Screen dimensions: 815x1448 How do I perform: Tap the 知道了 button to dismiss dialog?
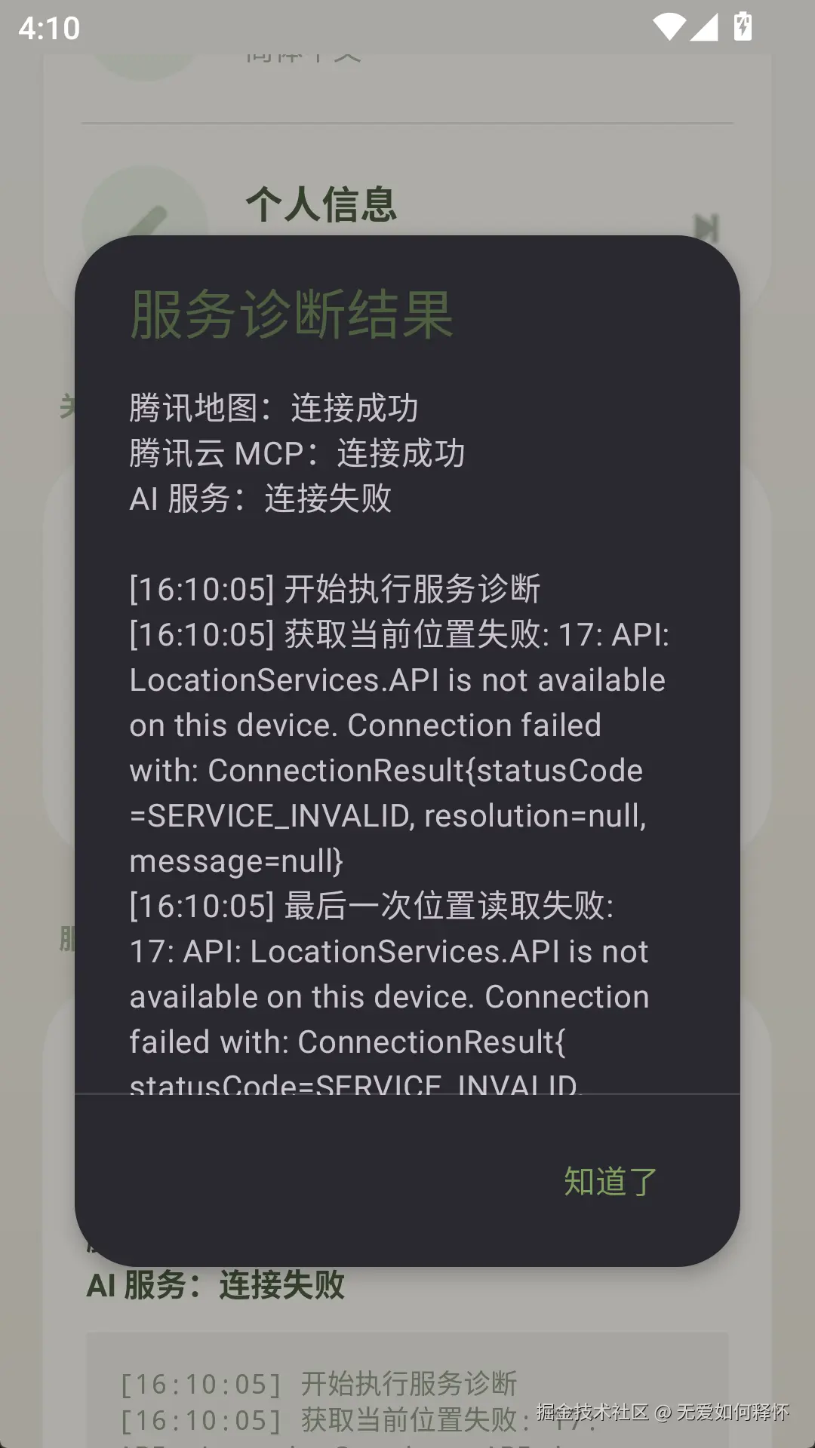[610, 1181]
